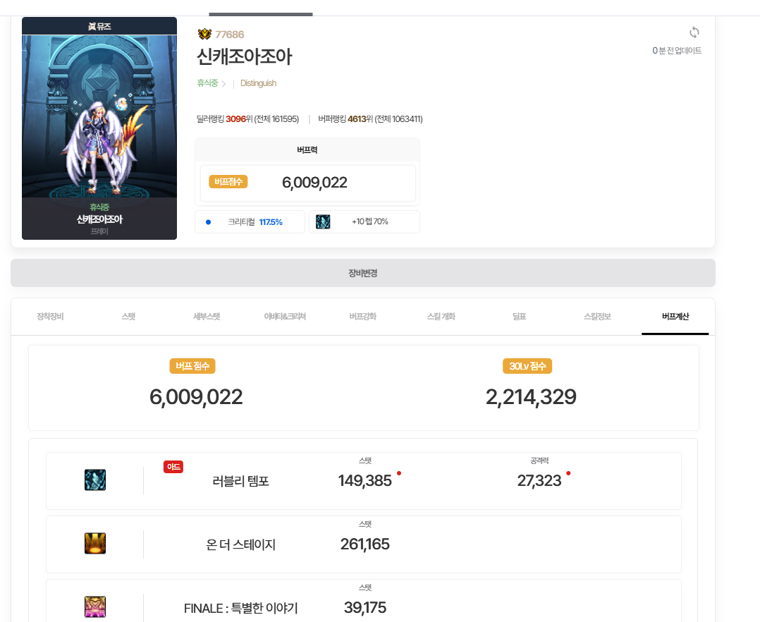This screenshot has width=760, height=622.
Task: Click the skill icon next to +10 렙 70%
Action: 323,221
